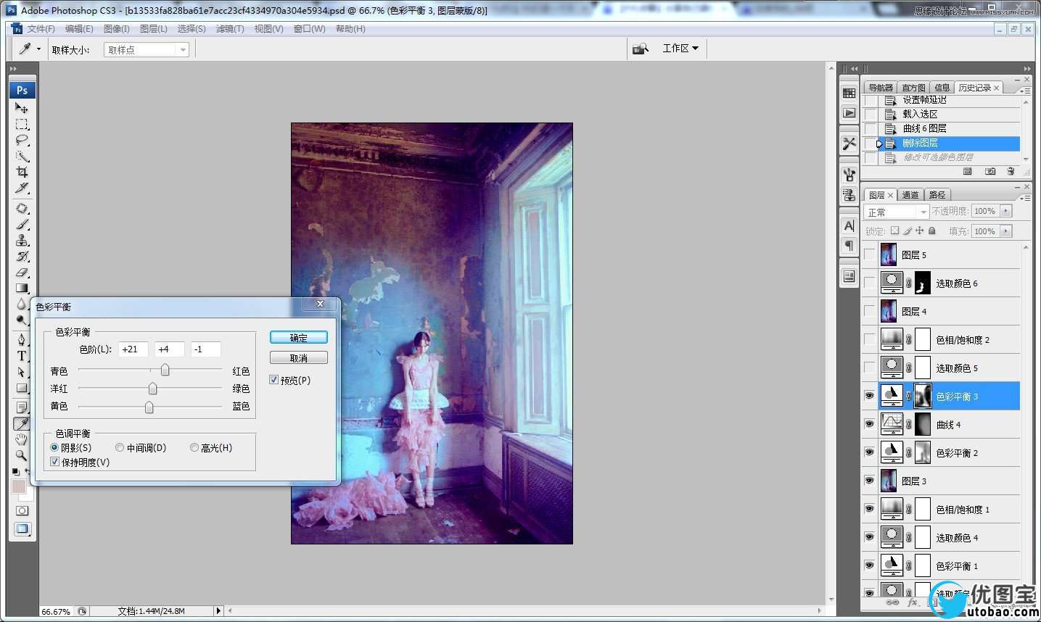Select the Path Selection tool
This screenshot has height=622, width=1041.
[22, 372]
